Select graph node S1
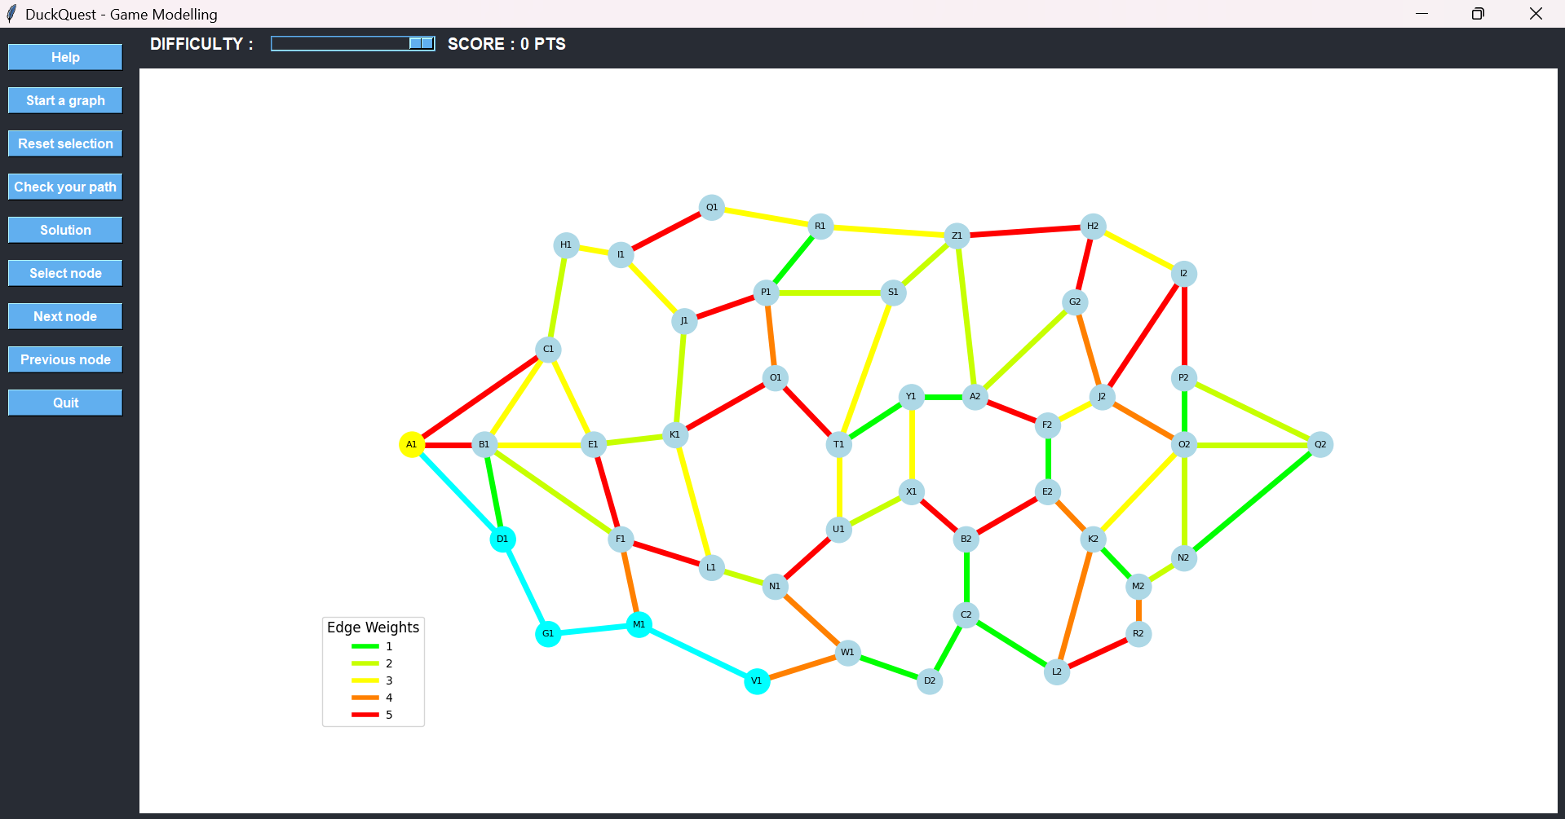Screen dimensions: 1565x819 893,292
